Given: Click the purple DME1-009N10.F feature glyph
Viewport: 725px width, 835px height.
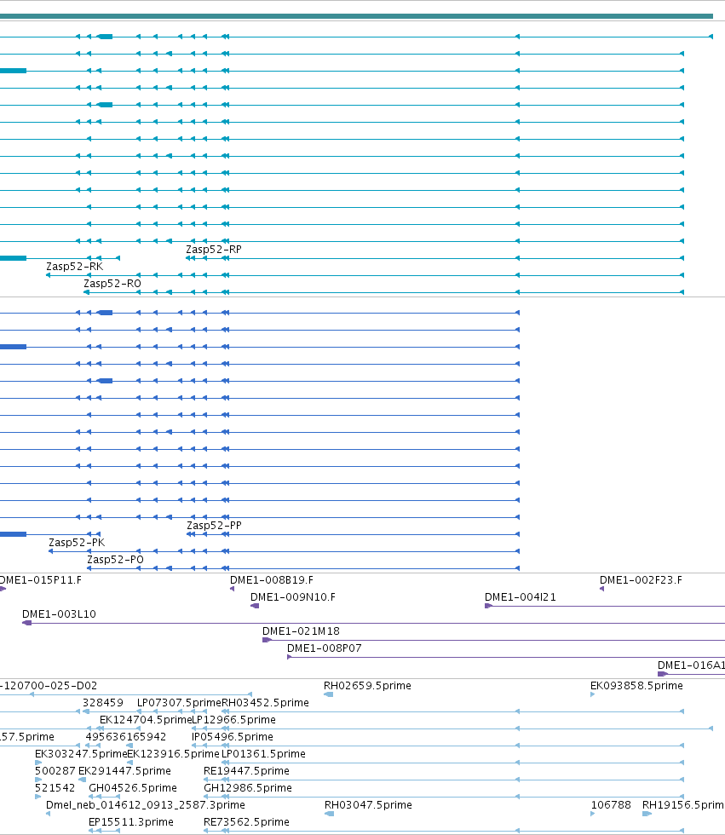Looking at the screenshot, I should (x=255, y=606).
